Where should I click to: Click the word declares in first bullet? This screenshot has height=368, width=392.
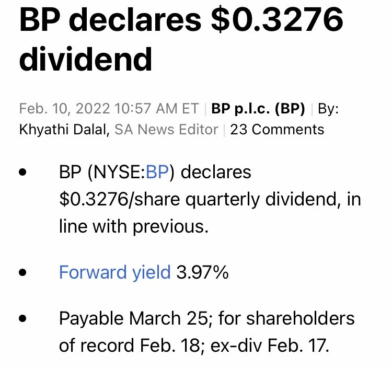(x=216, y=172)
